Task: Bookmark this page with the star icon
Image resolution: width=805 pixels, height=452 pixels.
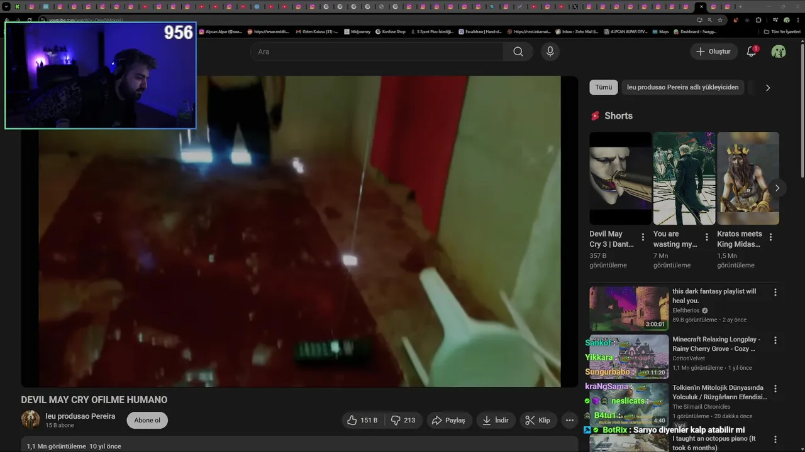Action: click(720, 20)
